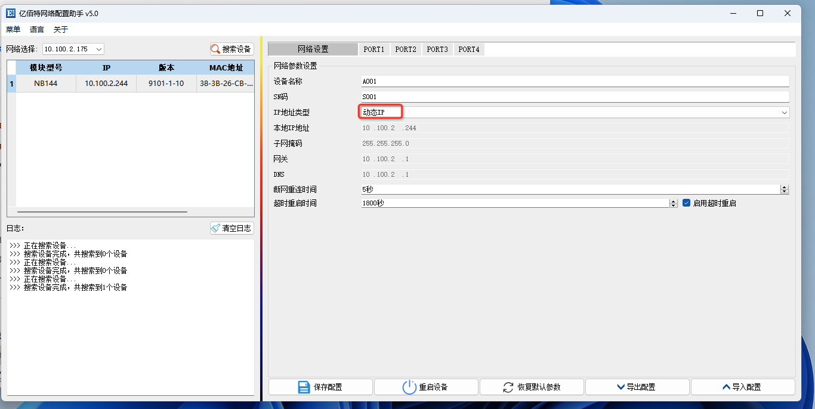Click the 导出配置 button label

coord(641,387)
